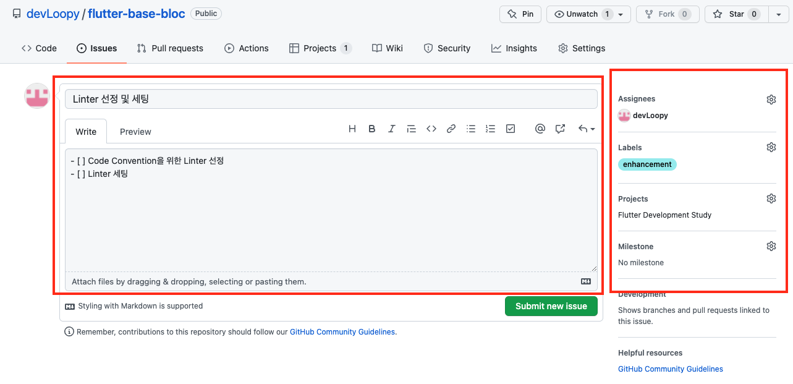This screenshot has width=793, height=384.
Task: Click the enhancement label
Action: tap(647, 164)
